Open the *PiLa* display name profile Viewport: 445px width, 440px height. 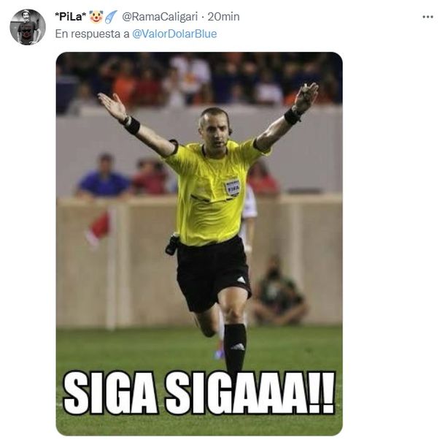point(70,17)
